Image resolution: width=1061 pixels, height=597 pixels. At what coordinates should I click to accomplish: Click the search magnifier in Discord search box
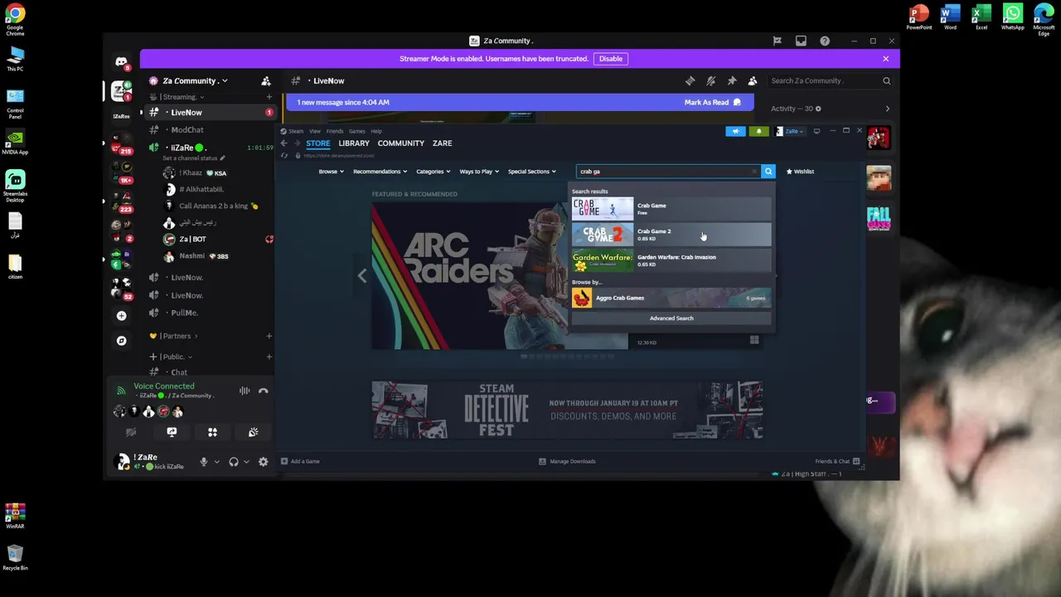click(887, 80)
